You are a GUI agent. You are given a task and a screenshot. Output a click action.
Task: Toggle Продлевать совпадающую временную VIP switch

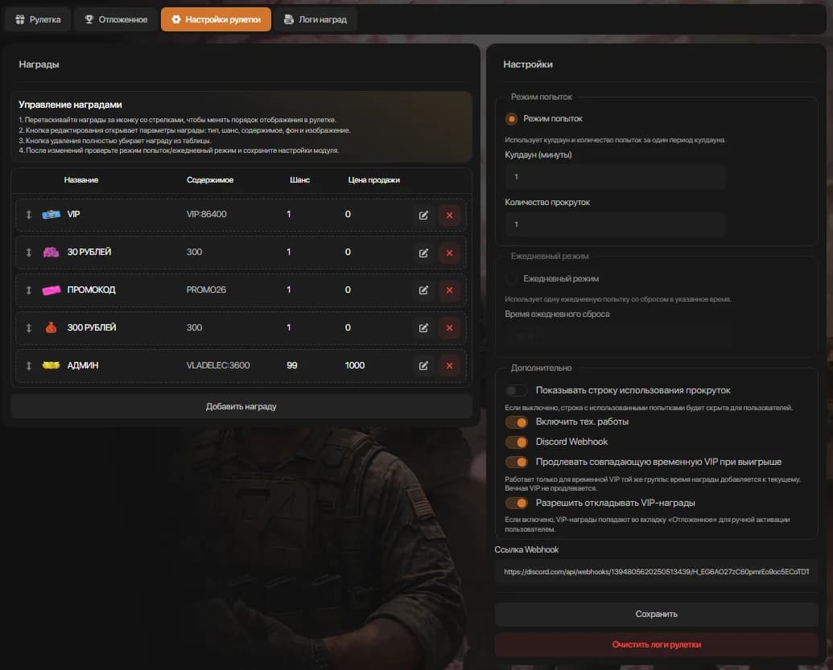[516, 462]
